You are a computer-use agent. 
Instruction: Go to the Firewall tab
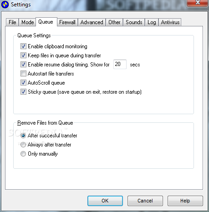click(67, 22)
